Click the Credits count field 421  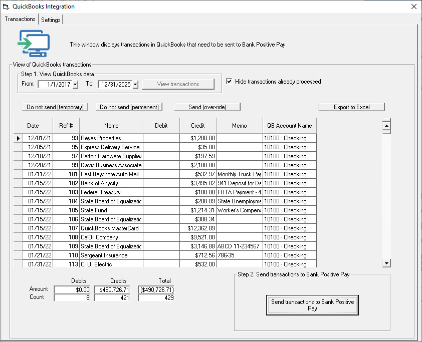[112, 297]
